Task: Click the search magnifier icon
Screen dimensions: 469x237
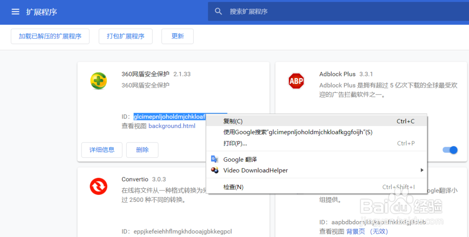Action: [219, 11]
